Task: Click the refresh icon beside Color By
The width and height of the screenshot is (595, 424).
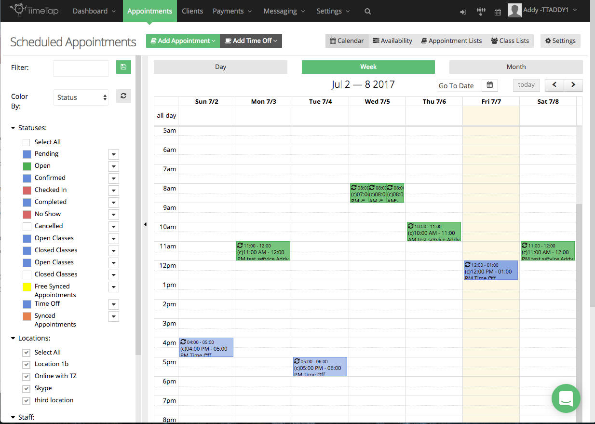Action: pyautogui.click(x=123, y=96)
